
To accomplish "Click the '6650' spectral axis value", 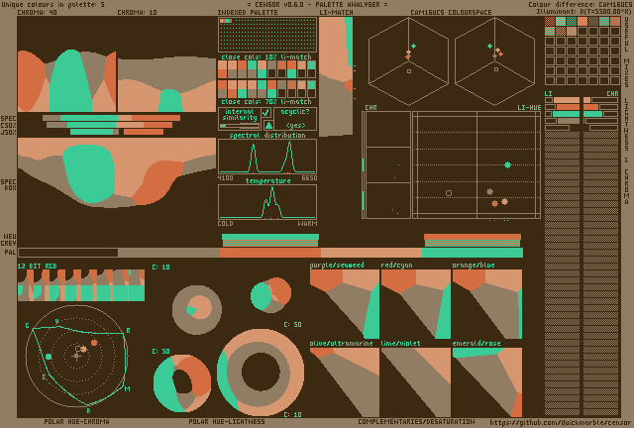I will [x=309, y=178].
